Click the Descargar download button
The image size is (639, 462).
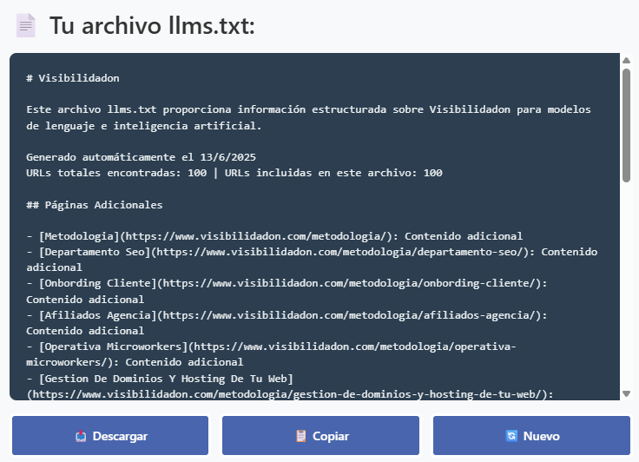(110, 435)
